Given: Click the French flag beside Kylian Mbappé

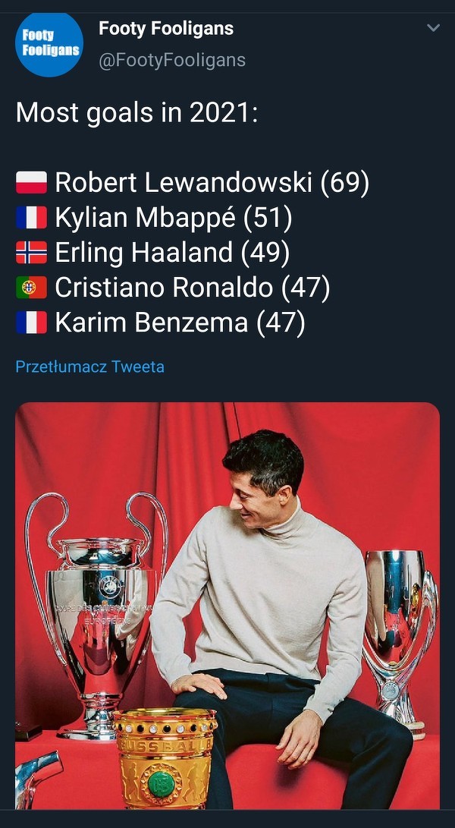Looking at the screenshot, I should (x=32, y=219).
